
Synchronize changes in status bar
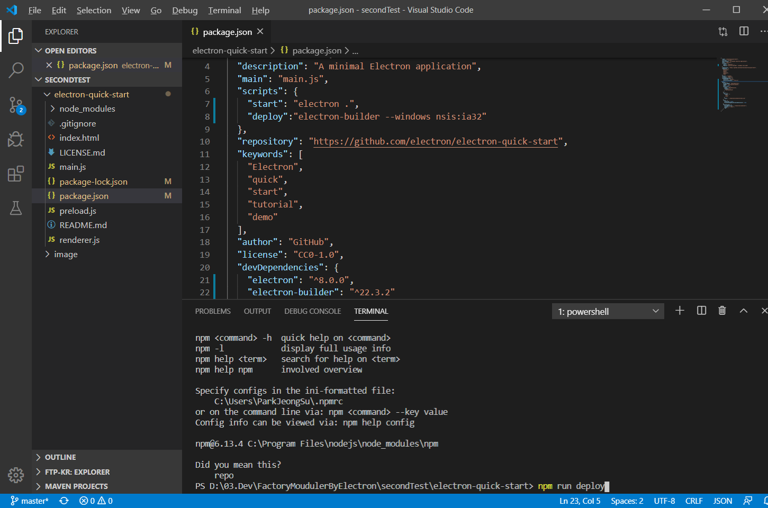click(x=64, y=501)
